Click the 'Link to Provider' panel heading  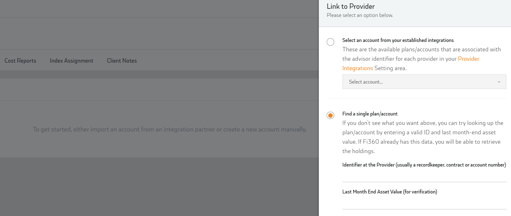coord(350,7)
